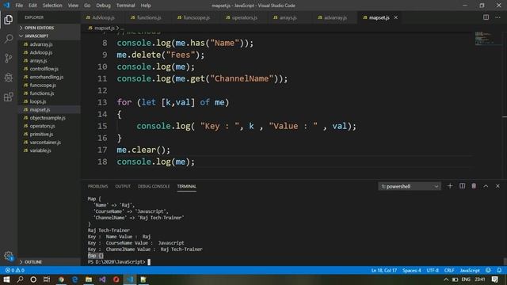Switch to the operators.js editor tab
Image resolution: width=507 pixels, height=285 pixels.
point(245,17)
